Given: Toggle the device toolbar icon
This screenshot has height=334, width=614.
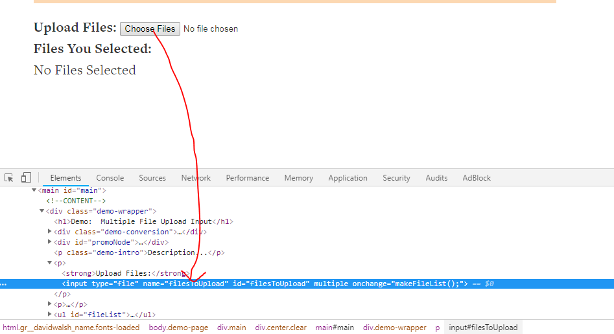Looking at the screenshot, I should click(26, 178).
